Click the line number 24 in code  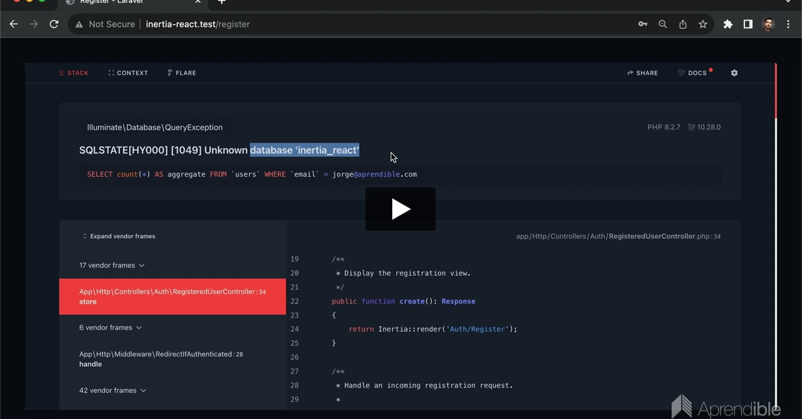(x=295, y=329)
